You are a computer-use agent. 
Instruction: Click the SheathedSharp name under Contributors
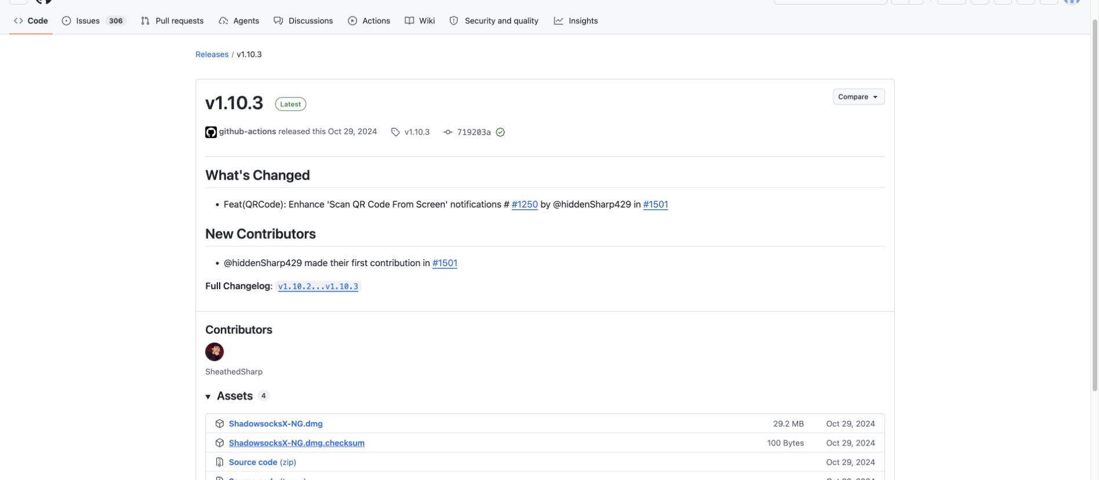234,372
